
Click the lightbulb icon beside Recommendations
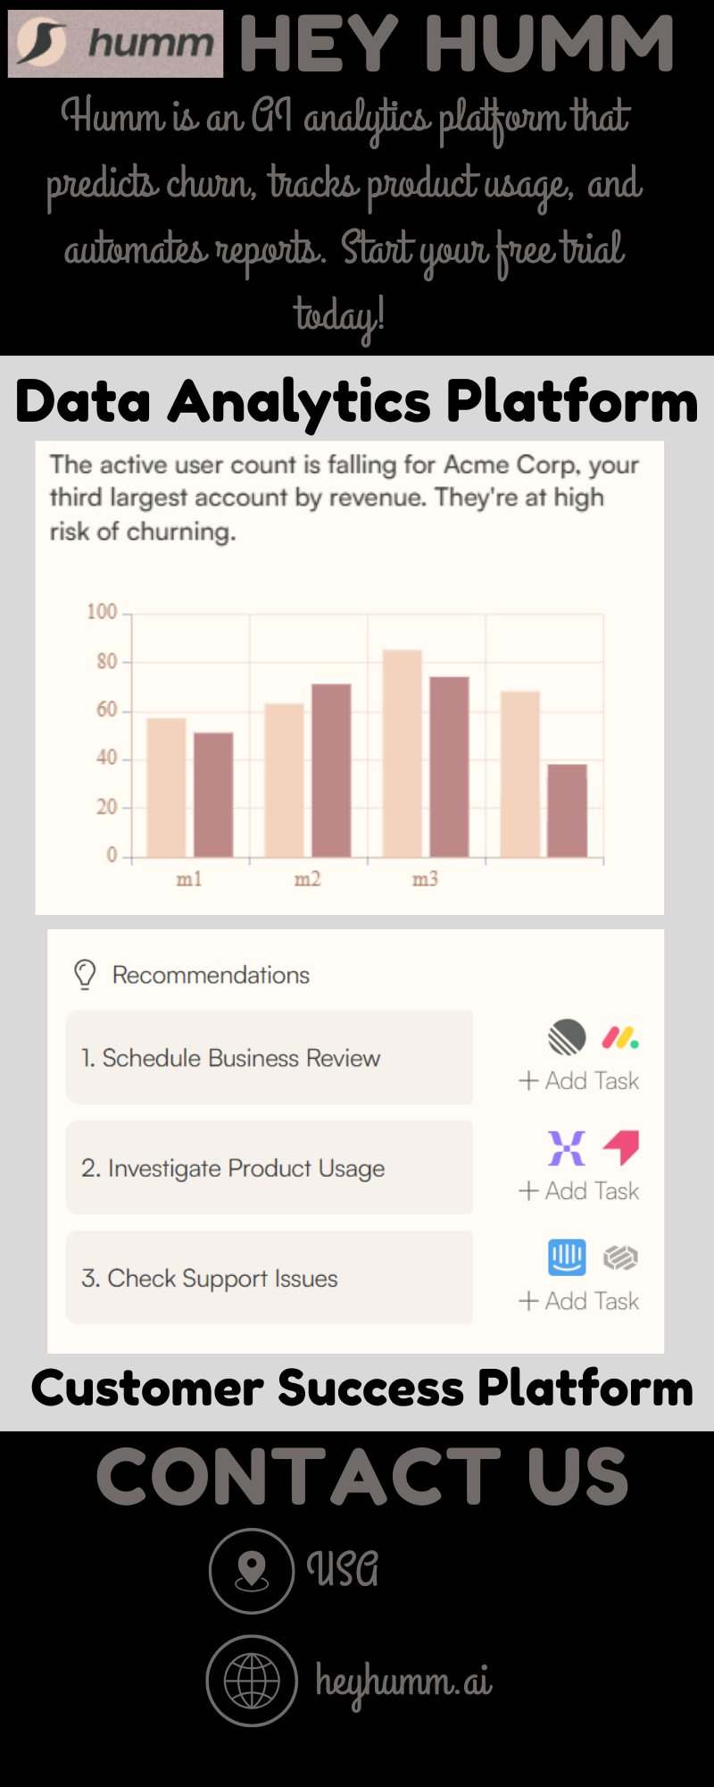pos(85,974)
